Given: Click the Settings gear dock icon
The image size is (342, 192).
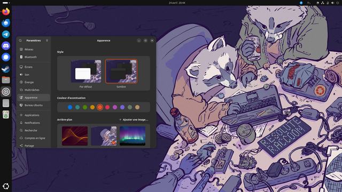Looking at the screenshot, I should point(6,92).
